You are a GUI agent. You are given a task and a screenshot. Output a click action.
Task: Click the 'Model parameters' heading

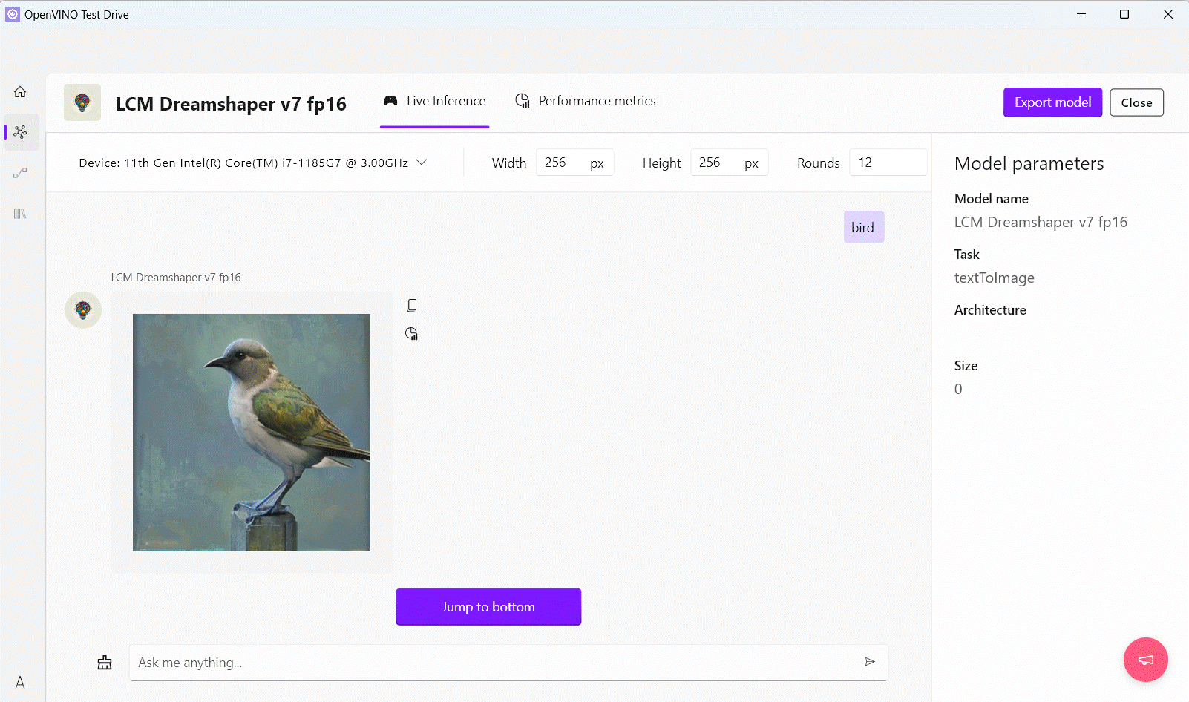click(x=1029, y=164)
